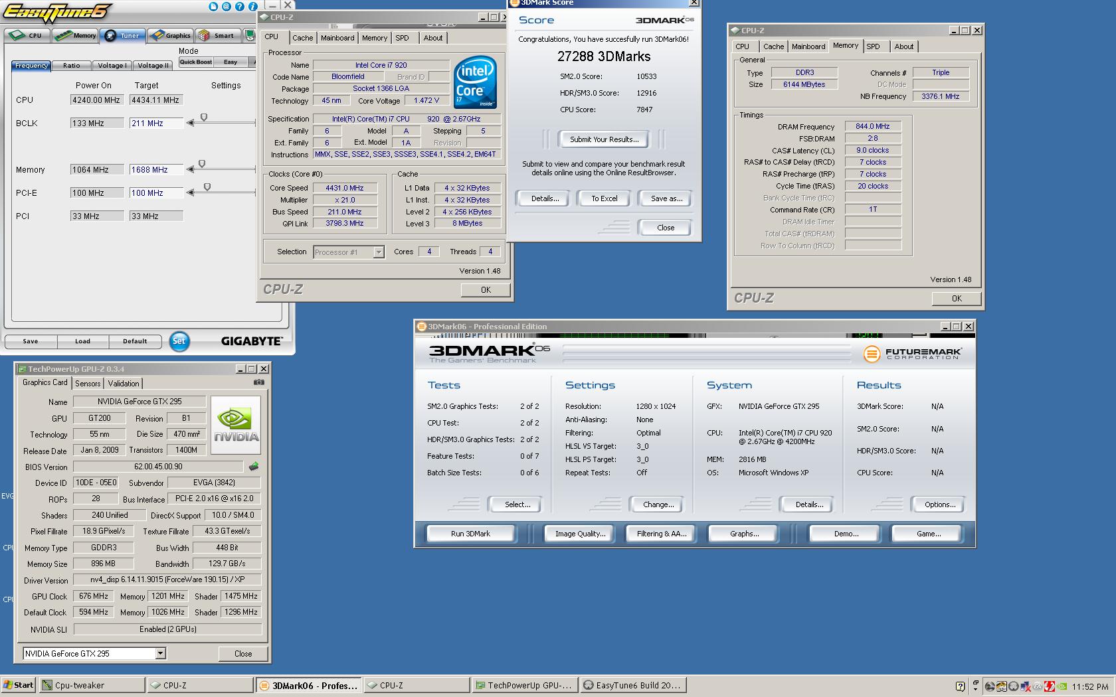Click Image Quality button
Screen dimensions: 1116x697
click(x=581, y=534)
